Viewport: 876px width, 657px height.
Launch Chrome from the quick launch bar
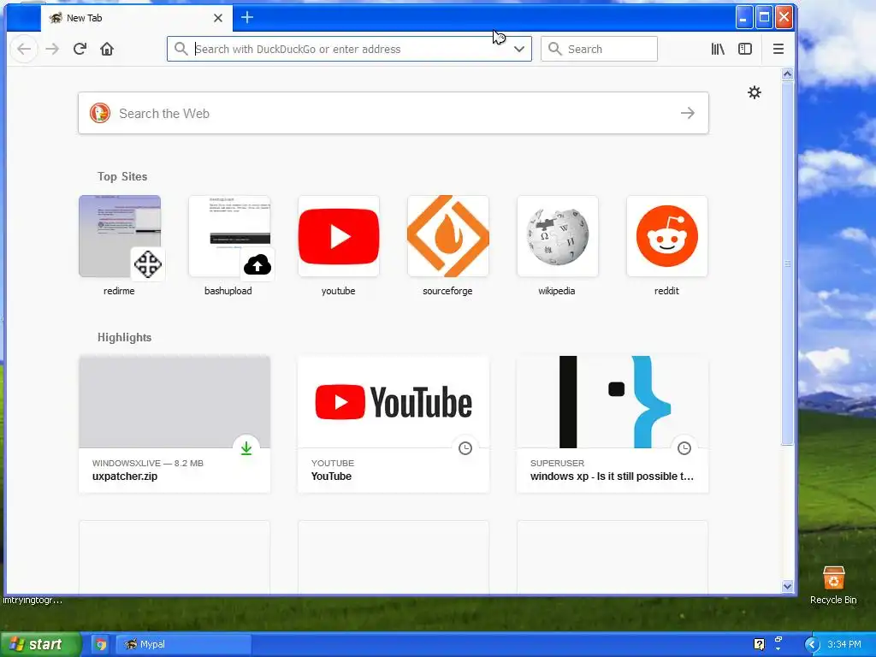(x=101, y=645)
